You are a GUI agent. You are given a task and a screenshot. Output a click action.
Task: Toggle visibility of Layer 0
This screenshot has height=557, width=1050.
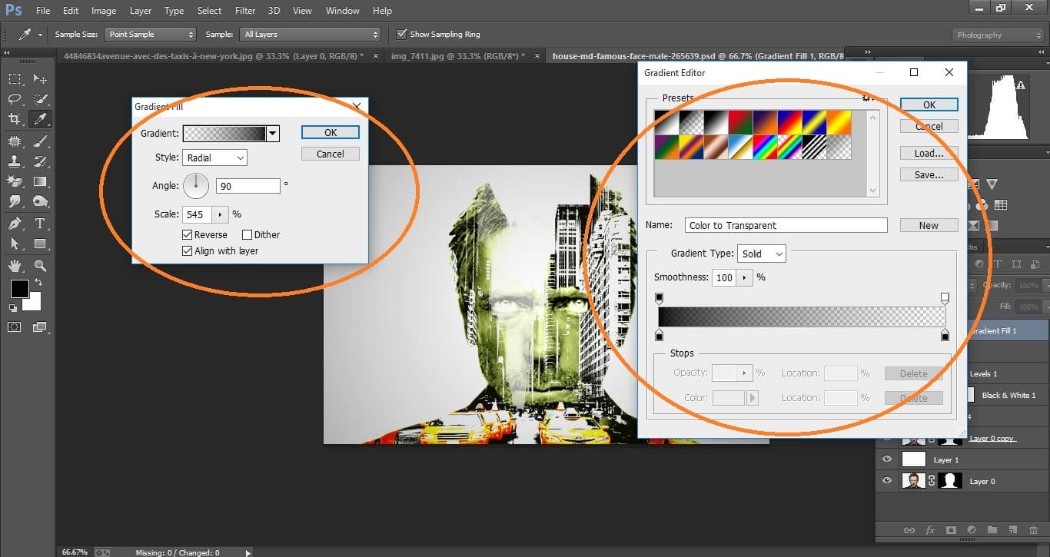click(886, 481)
